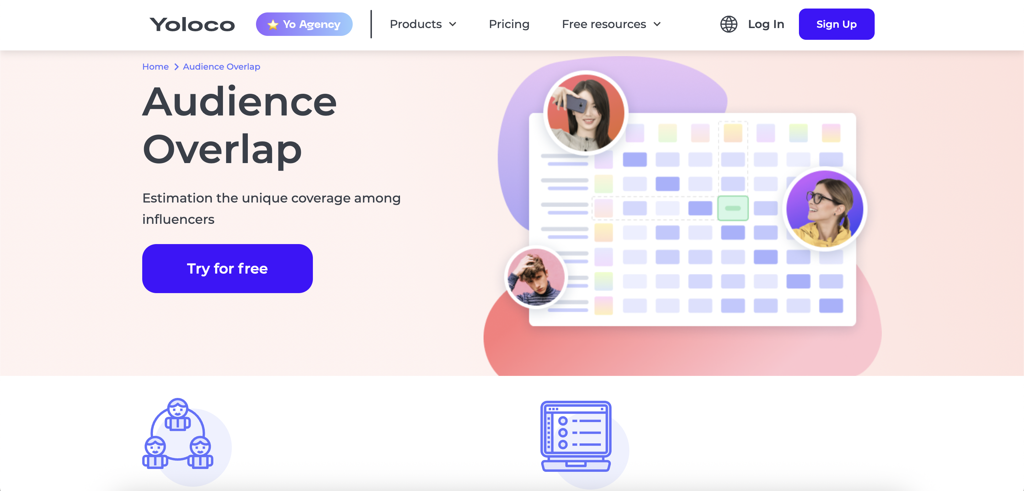Click the Sign Up button

click(x=836, y=24)
